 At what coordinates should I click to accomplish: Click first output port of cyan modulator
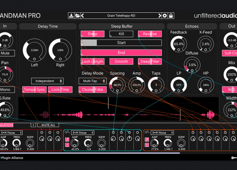click(x=113, y=132)
